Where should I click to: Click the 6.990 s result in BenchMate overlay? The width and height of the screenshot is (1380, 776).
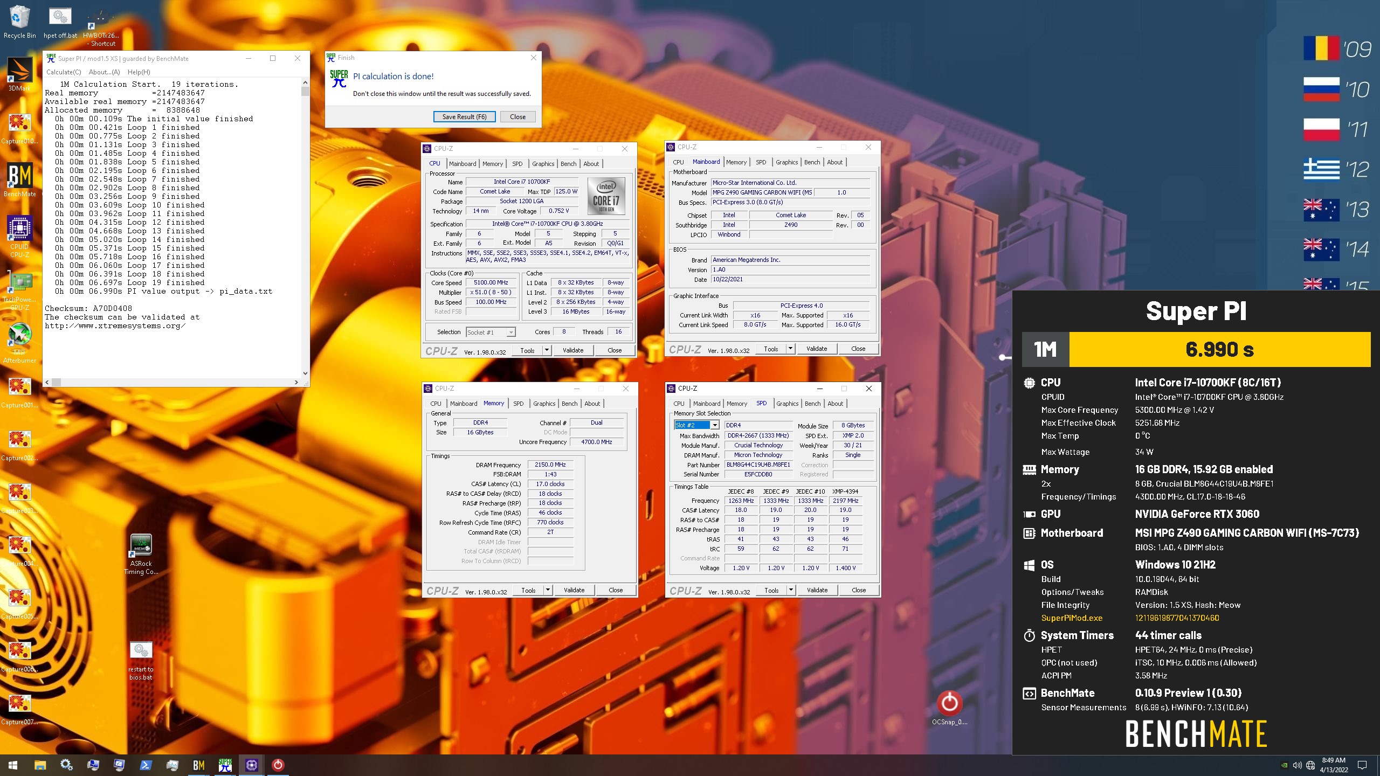click(1219, 350)
